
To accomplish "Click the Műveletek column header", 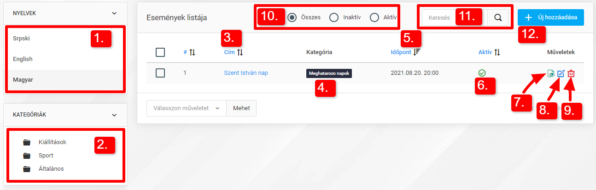I will tap(561, 52).
